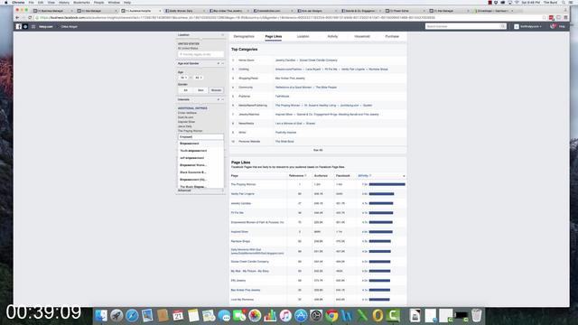Click See All under Top Categories
The height and width of the screenshot is (325, 578).
(x=318, y=150)
